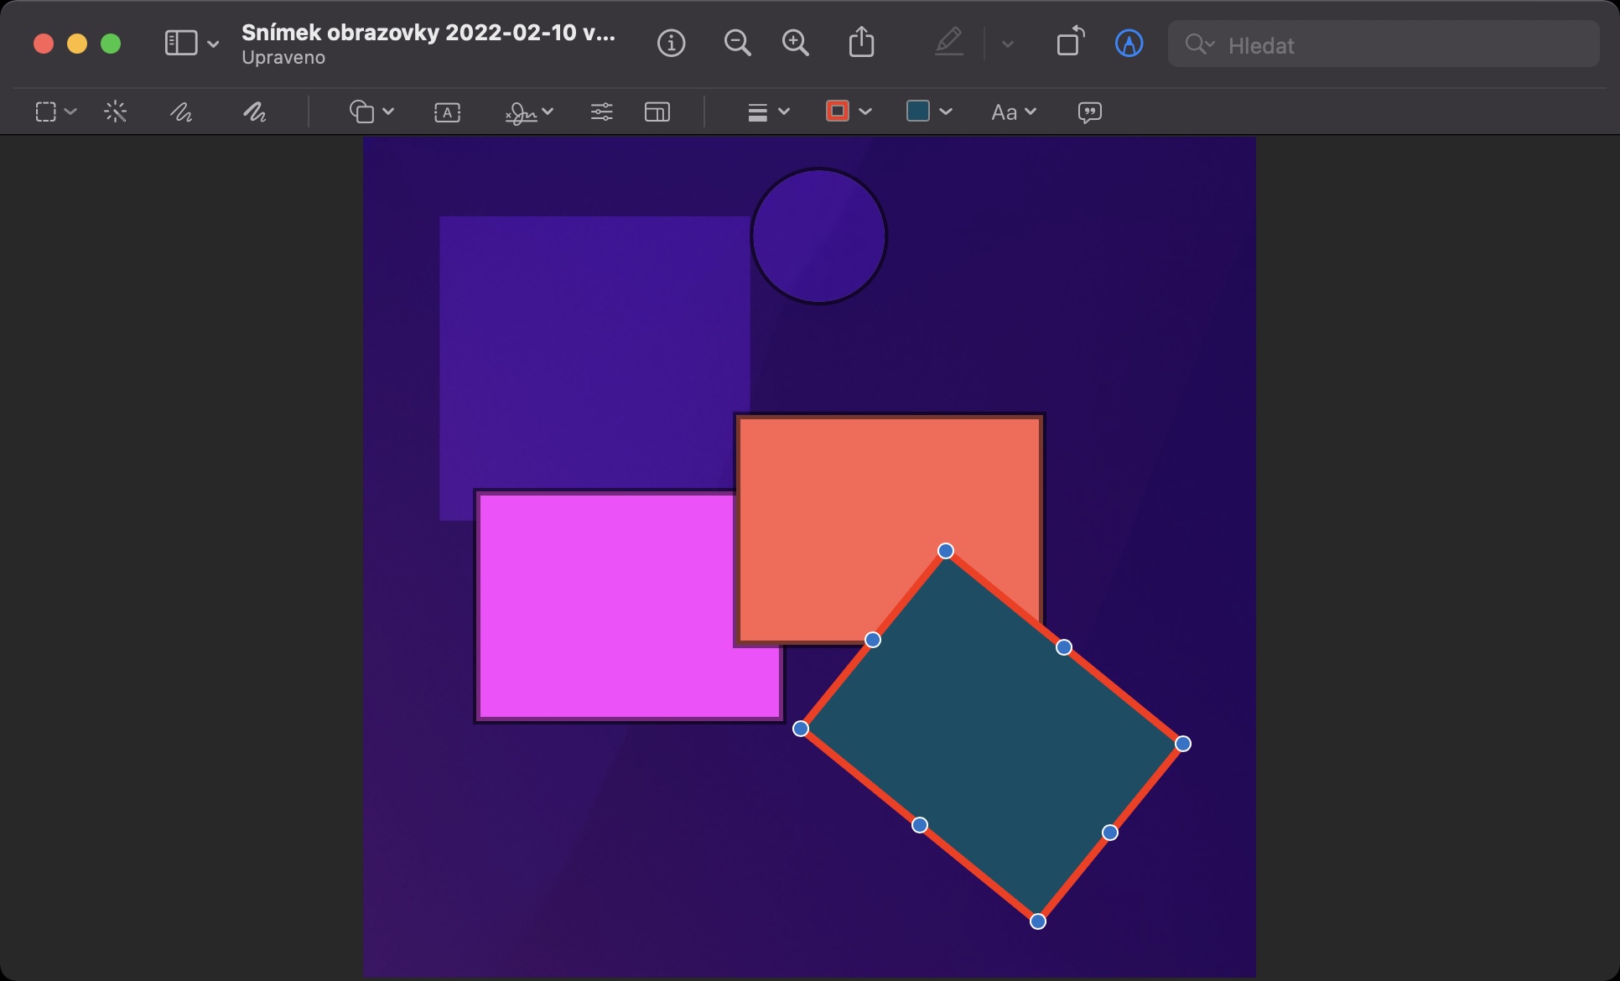Insert a text box with the Text tool

point(447,112)
